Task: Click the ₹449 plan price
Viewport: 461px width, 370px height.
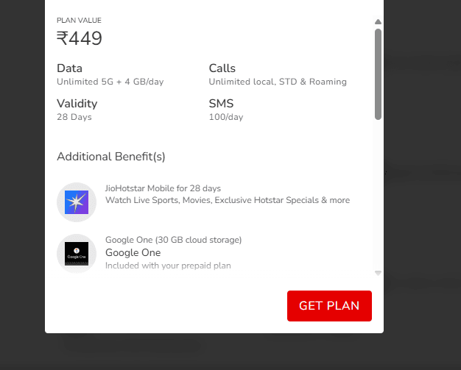Action: 80,39
